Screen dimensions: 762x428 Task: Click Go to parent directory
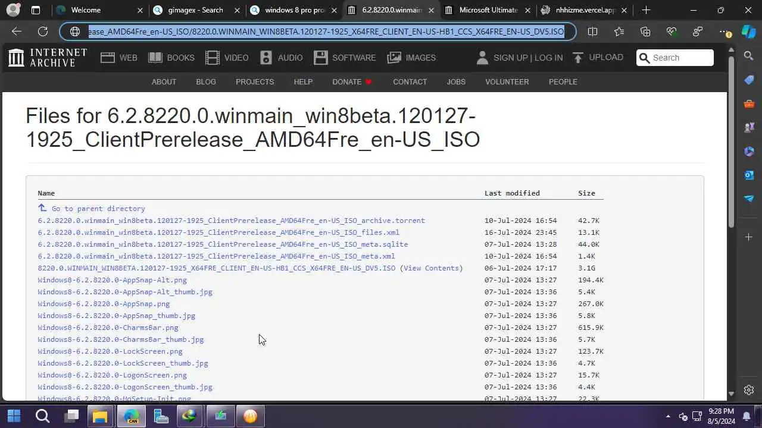pos(92,209)
